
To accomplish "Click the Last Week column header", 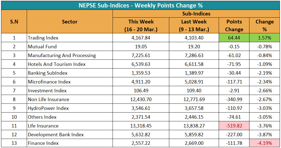I will coord(194,25).
